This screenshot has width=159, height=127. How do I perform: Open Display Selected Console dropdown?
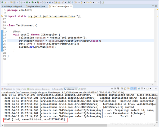(145, 89)
